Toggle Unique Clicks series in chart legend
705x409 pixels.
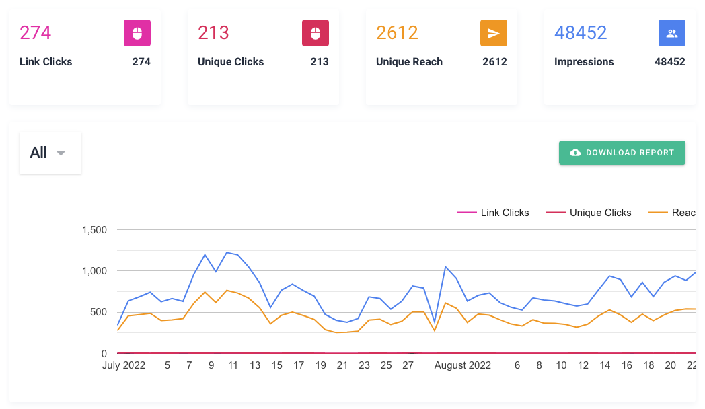point(588,213)
